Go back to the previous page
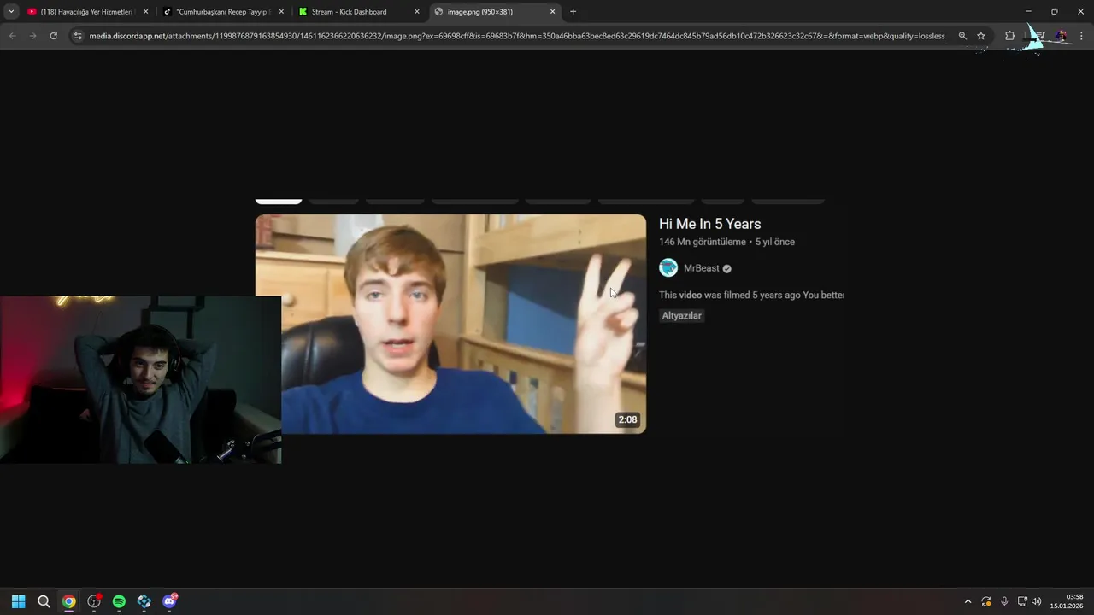Screen dimensions: 1094x615 (x=12, y=36)
